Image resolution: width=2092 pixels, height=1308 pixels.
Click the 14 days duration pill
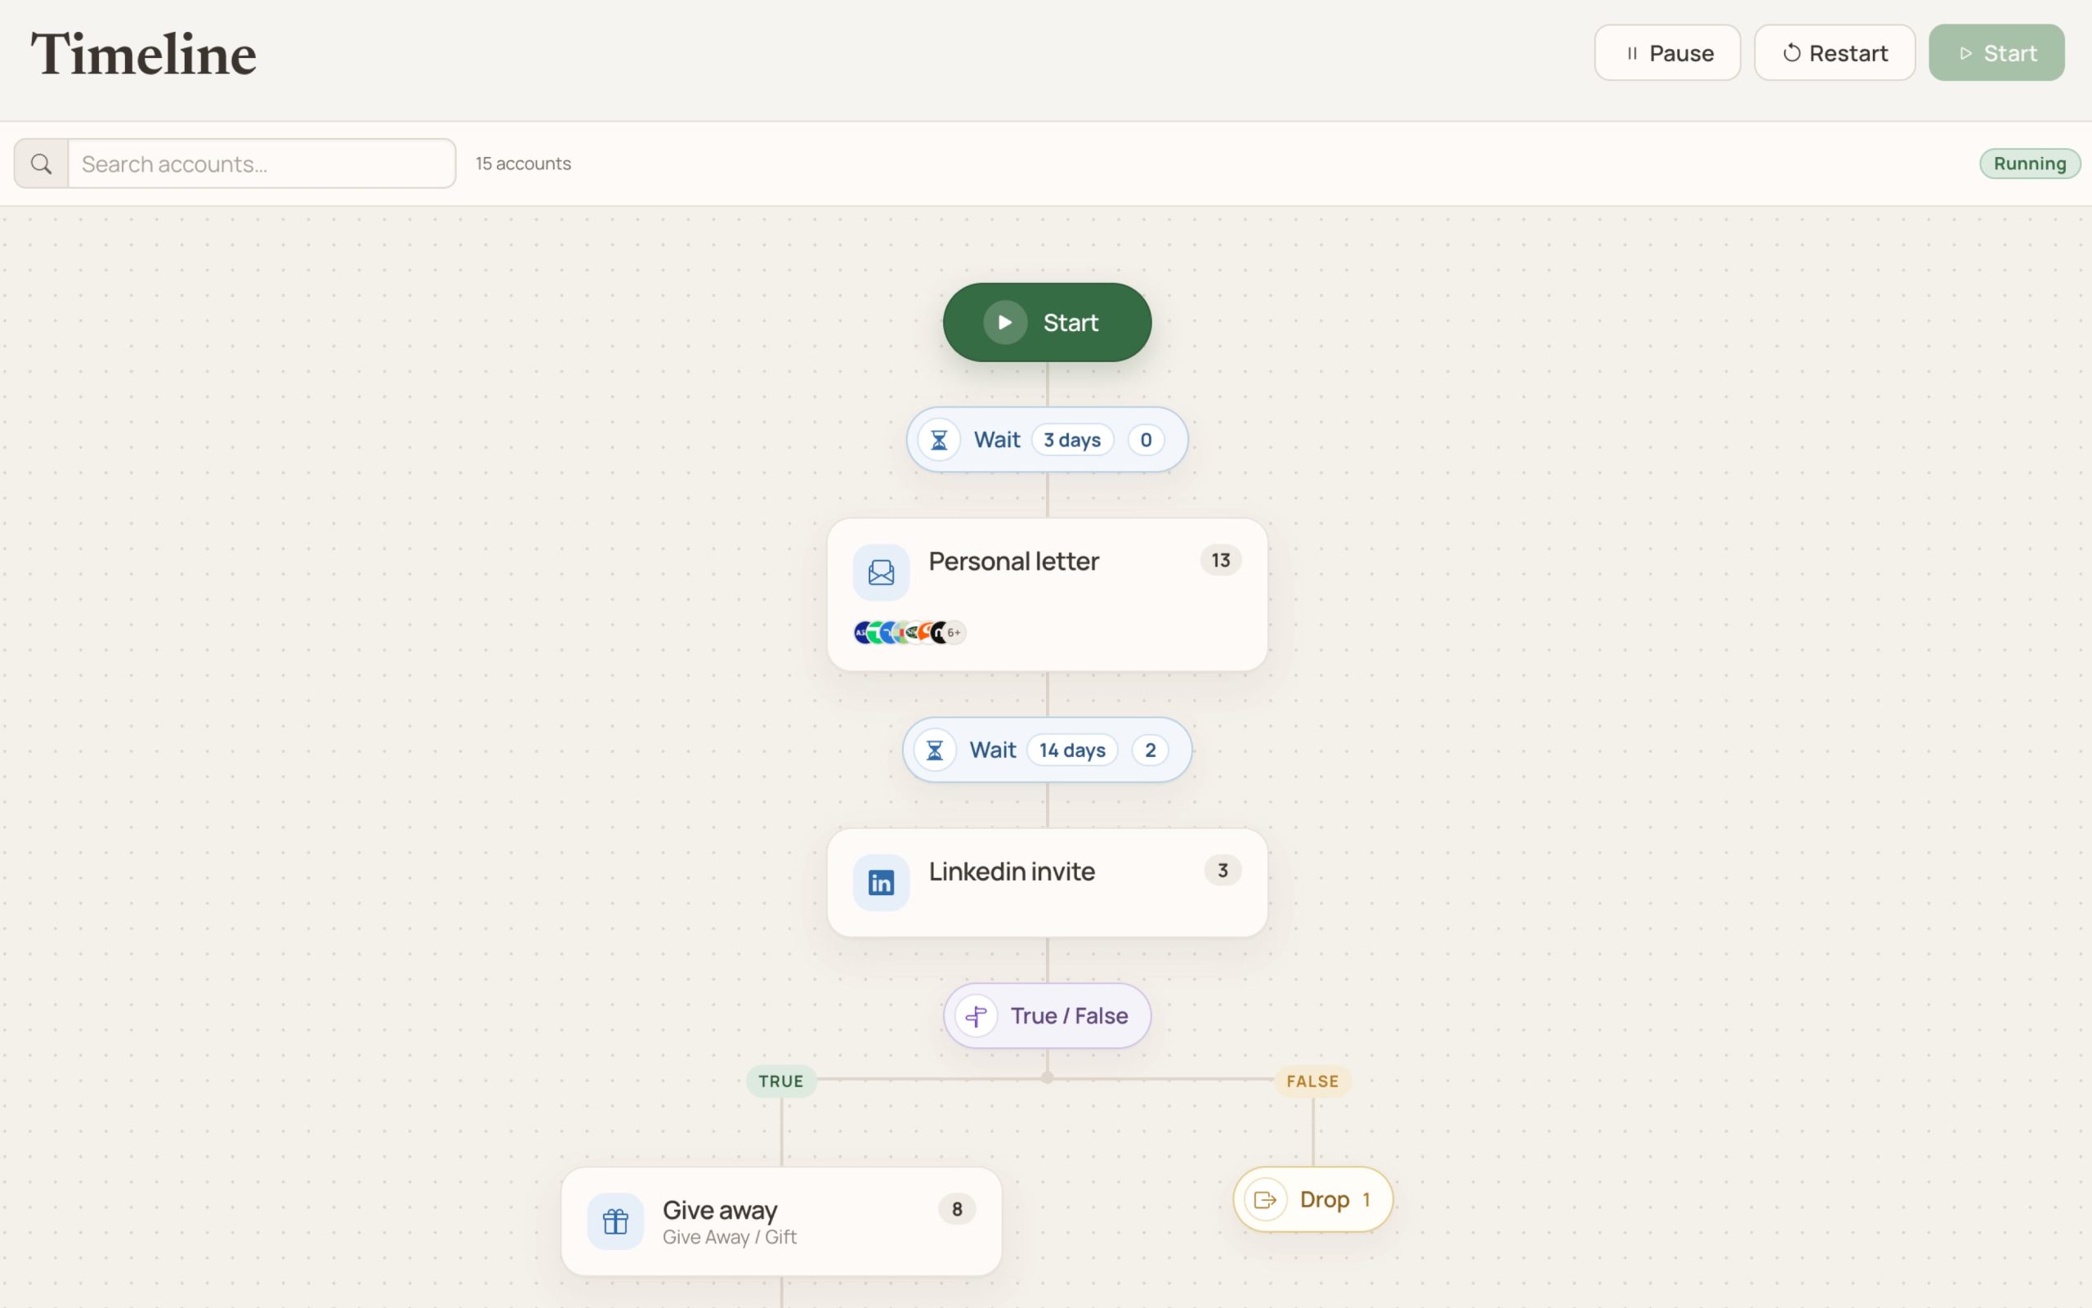[1072, 750]
